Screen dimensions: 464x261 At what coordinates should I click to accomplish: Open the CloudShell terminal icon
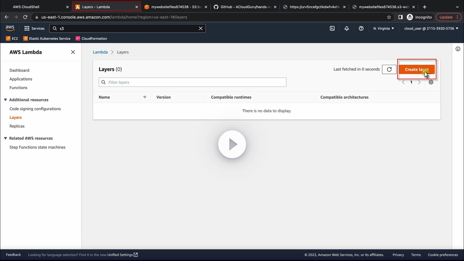pos(332,28)
